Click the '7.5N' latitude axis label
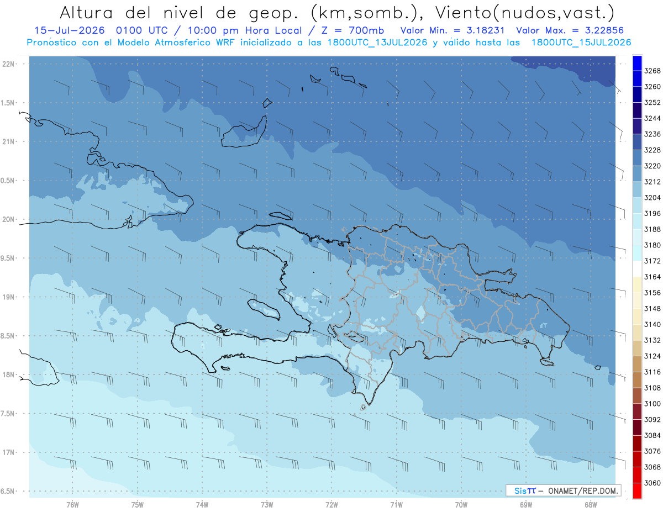The height and width of the screenshot is (512, 663). click(x=8, y=414)
